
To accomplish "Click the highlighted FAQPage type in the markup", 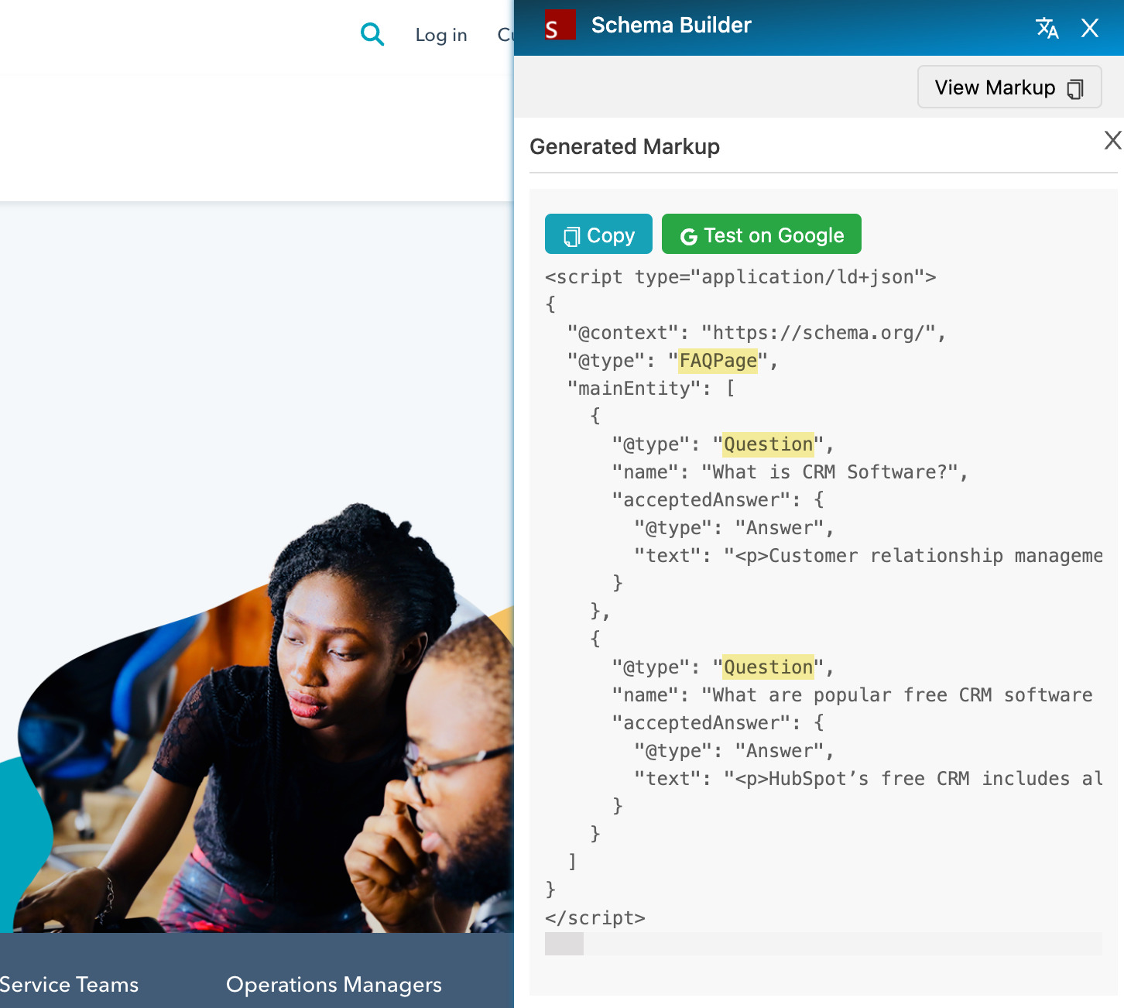I will click(x=717, y=361).
